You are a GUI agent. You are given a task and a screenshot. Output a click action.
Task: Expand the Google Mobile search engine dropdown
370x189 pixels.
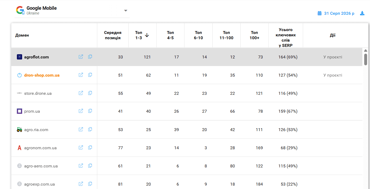[x=126, y=11]
